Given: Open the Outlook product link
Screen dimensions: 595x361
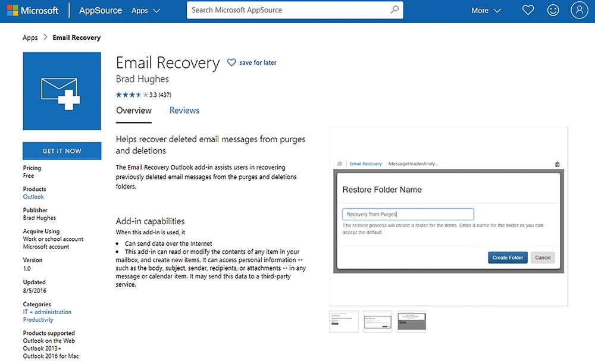Looking at the screenshot, I should click(33, 197).
